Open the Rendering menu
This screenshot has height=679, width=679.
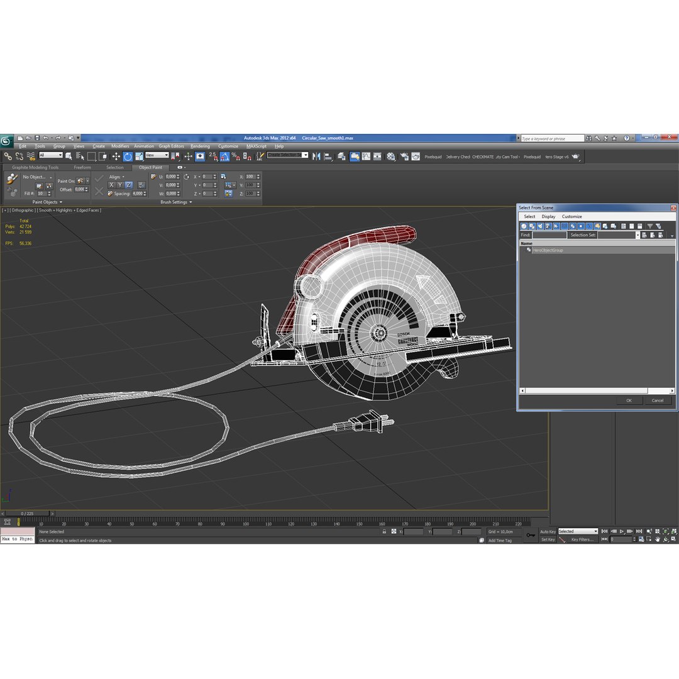[x=200, y=146]
